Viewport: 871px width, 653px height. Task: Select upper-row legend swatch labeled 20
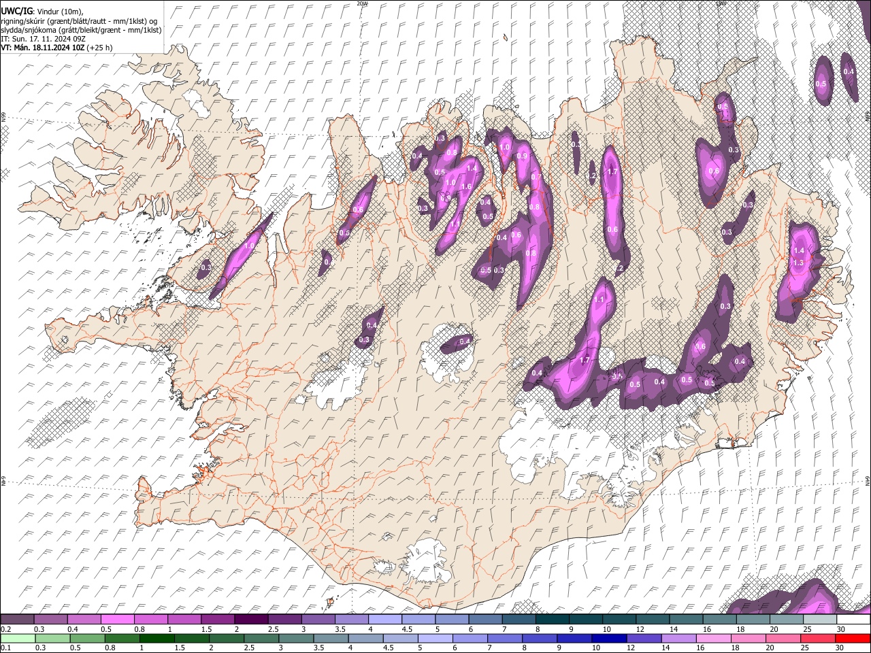click(x=786, y=619)
